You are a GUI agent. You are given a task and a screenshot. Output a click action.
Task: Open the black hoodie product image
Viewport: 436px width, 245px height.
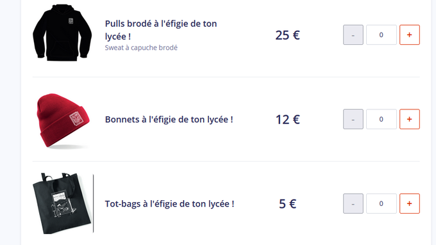[x=62, y=33]
